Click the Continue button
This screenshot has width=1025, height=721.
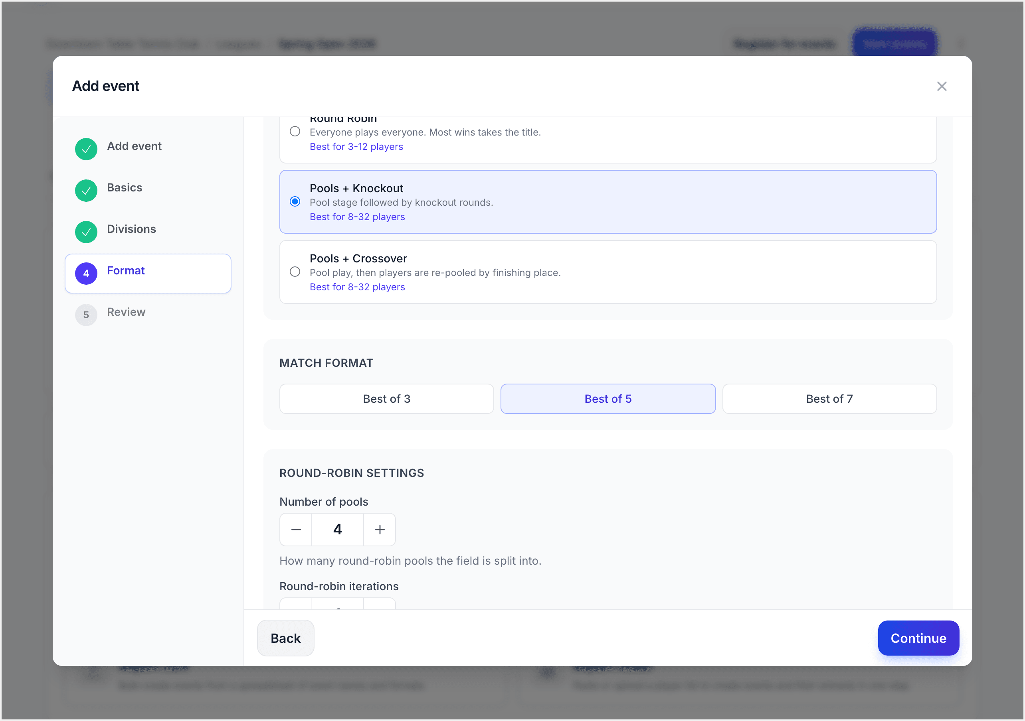click(918, 638)
